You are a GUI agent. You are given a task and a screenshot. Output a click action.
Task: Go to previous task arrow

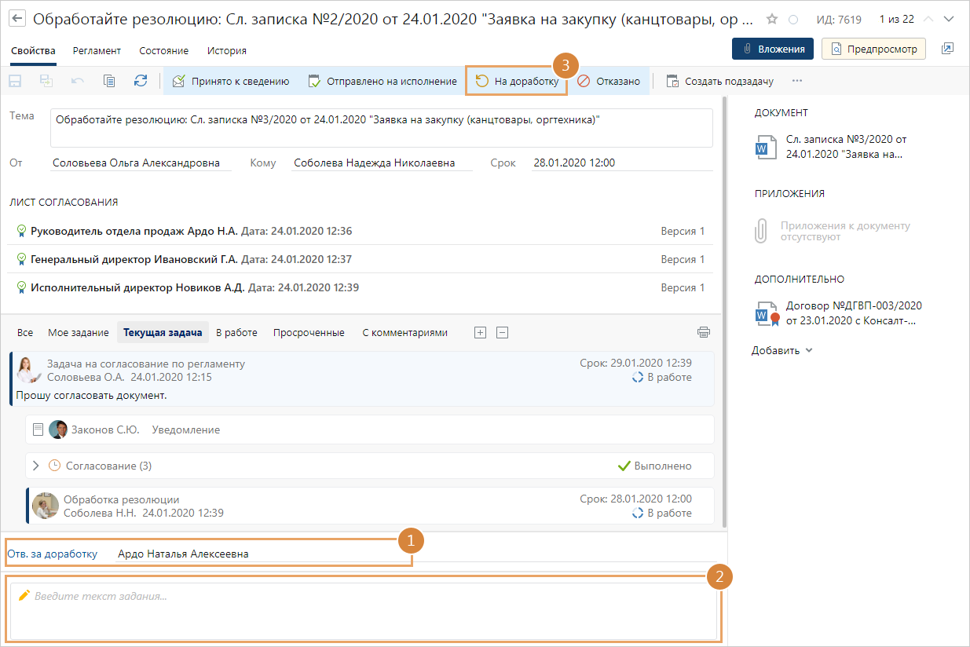pyautogui.click(x=929, y=19)
